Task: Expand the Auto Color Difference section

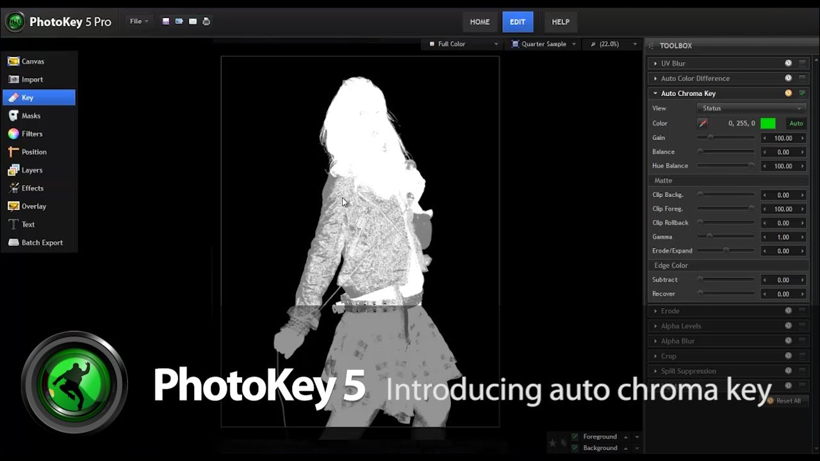Action: [655, 78]
